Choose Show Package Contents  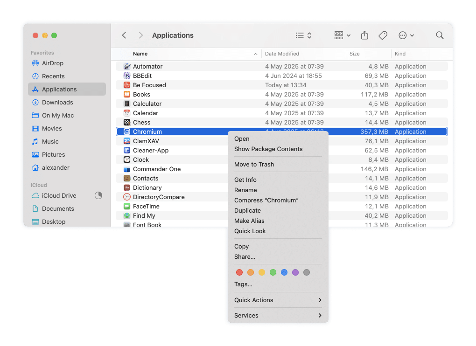click(278, 149)
